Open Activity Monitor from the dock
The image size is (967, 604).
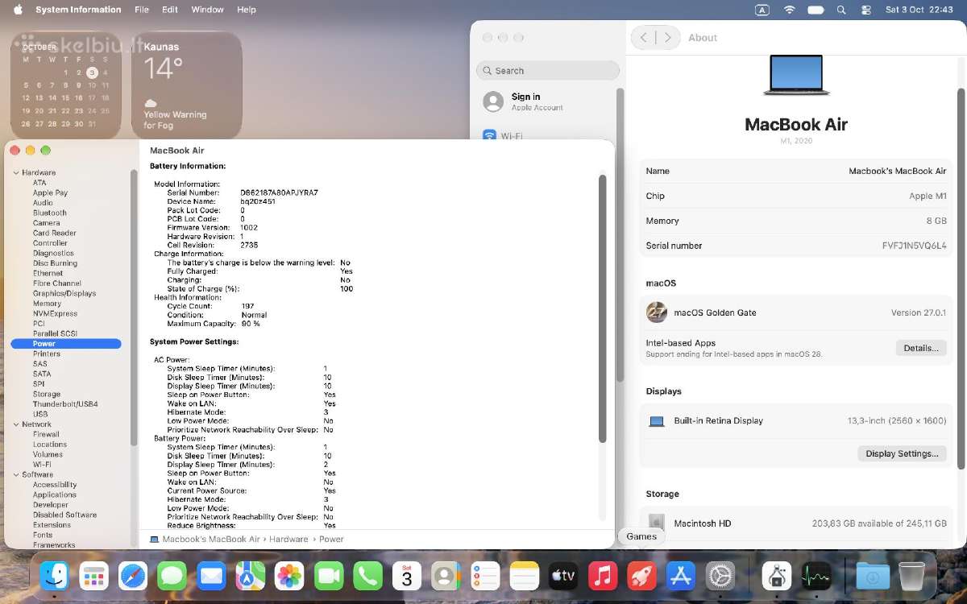tap(816, 576)
